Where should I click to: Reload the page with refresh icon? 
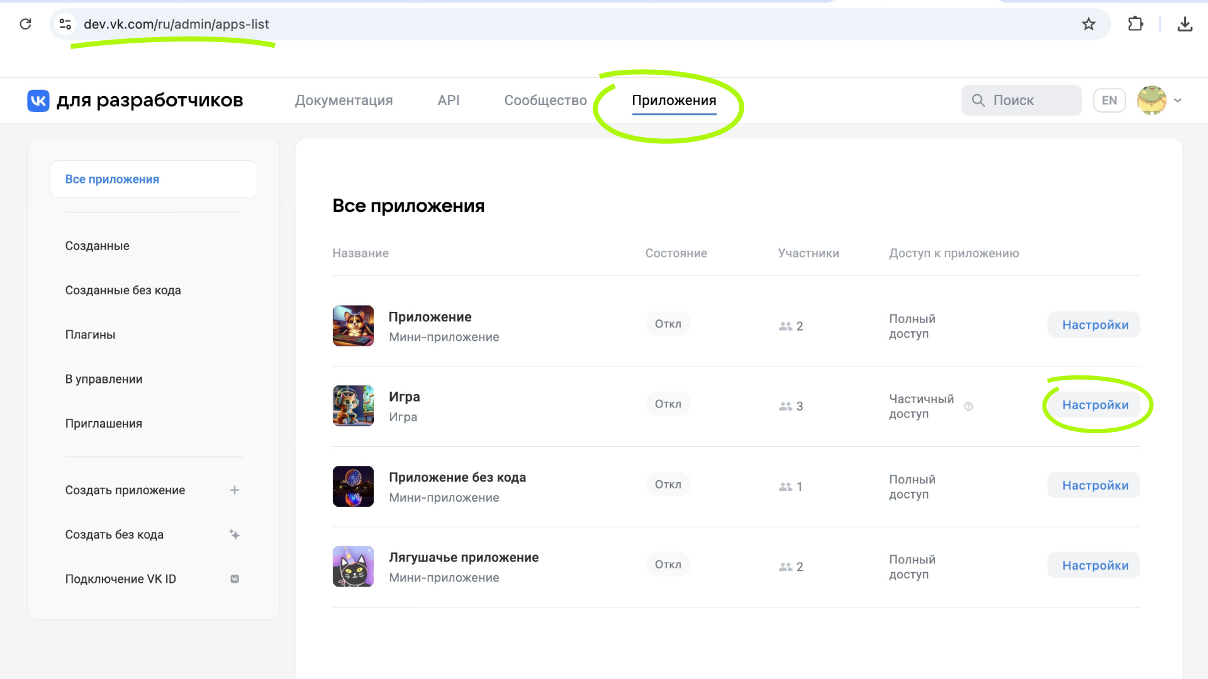(26, 24)
